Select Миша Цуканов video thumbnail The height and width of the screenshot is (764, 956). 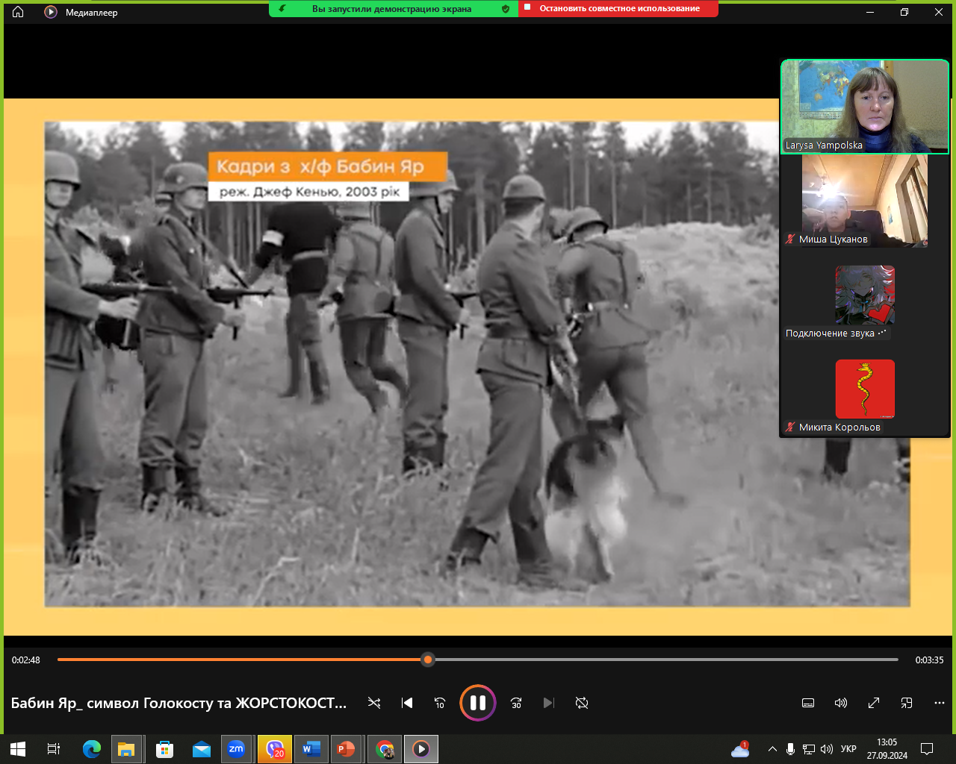click(x=865, y=201)
